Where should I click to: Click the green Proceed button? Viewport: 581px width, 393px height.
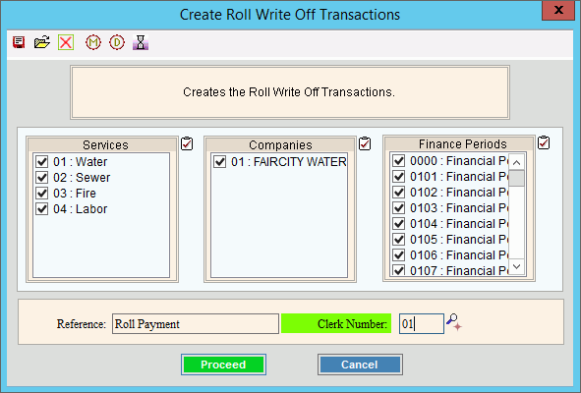[x=223, y=365]
